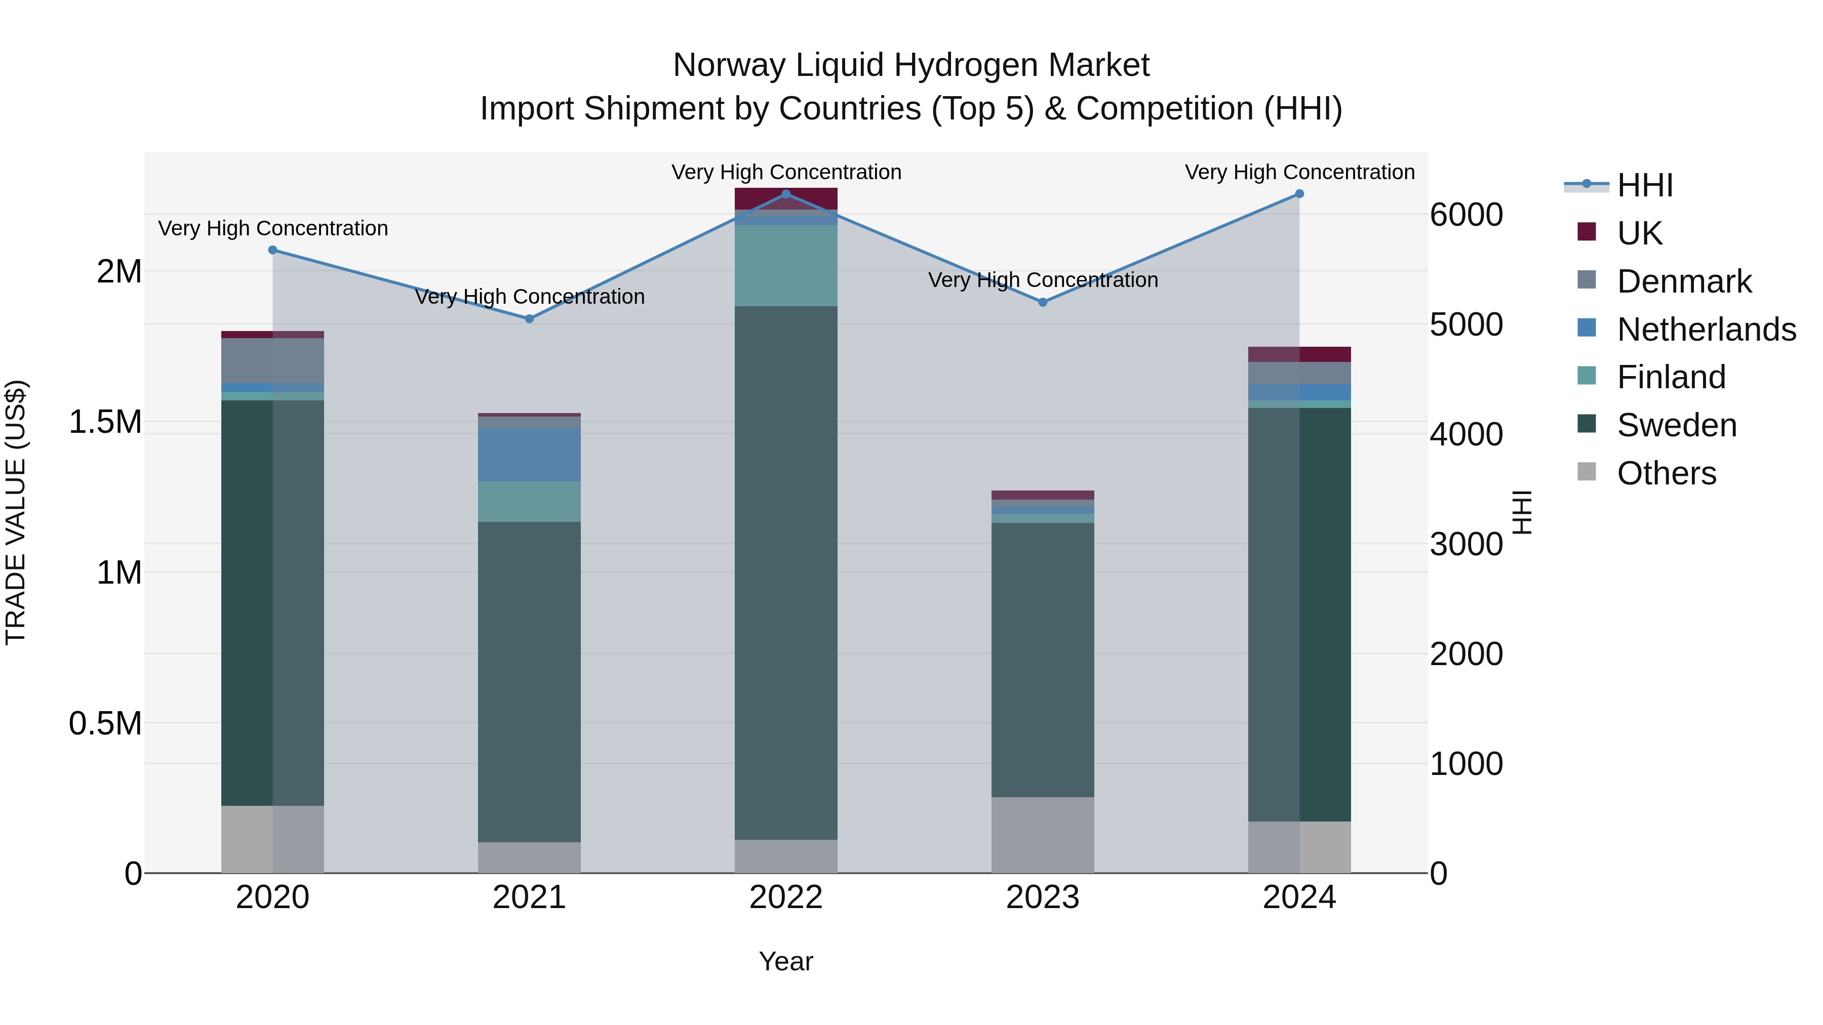Click the Import Shipment by Countries subtitle
The image size is (1823, 1025).
(x=911, y=109)
